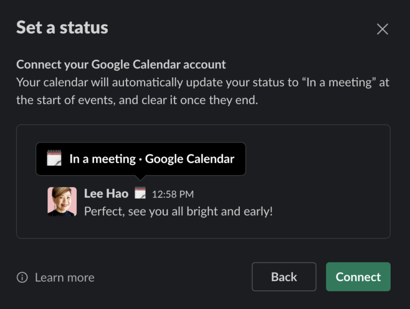The image size is (410, 309).
Task: Connect Google Calendar with the green Connect button
Action: click(358, 276)
